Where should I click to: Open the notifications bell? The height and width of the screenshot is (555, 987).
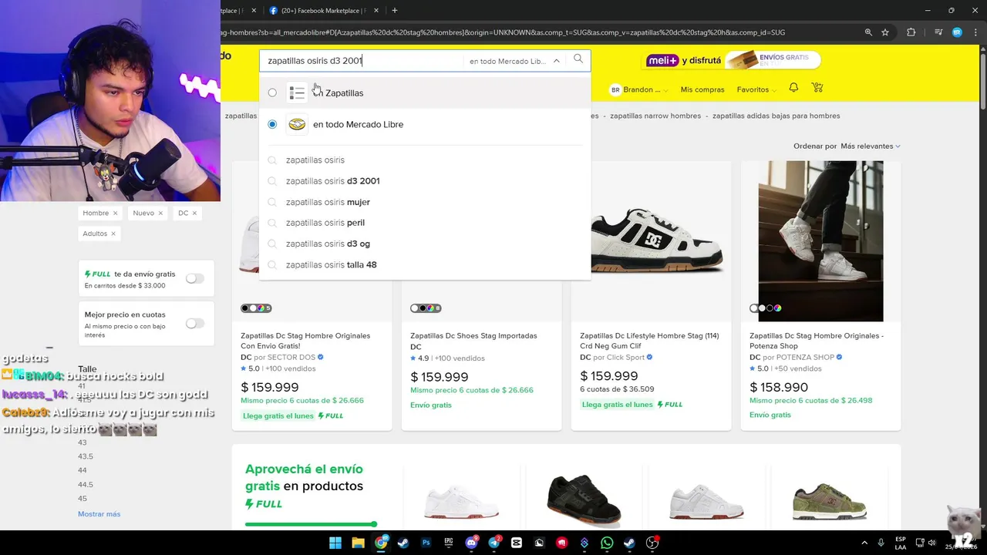point(793,89)
